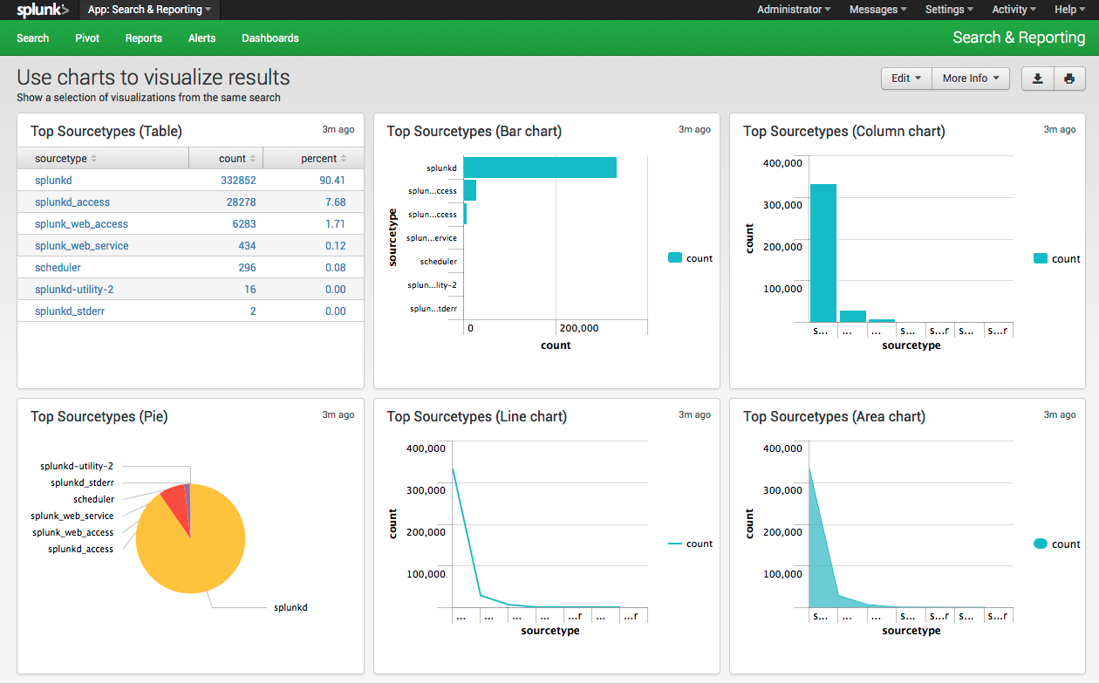This screenshot has width=1099, height=684.
Task: Open Activity dropdown
Action: (1014, 10)
